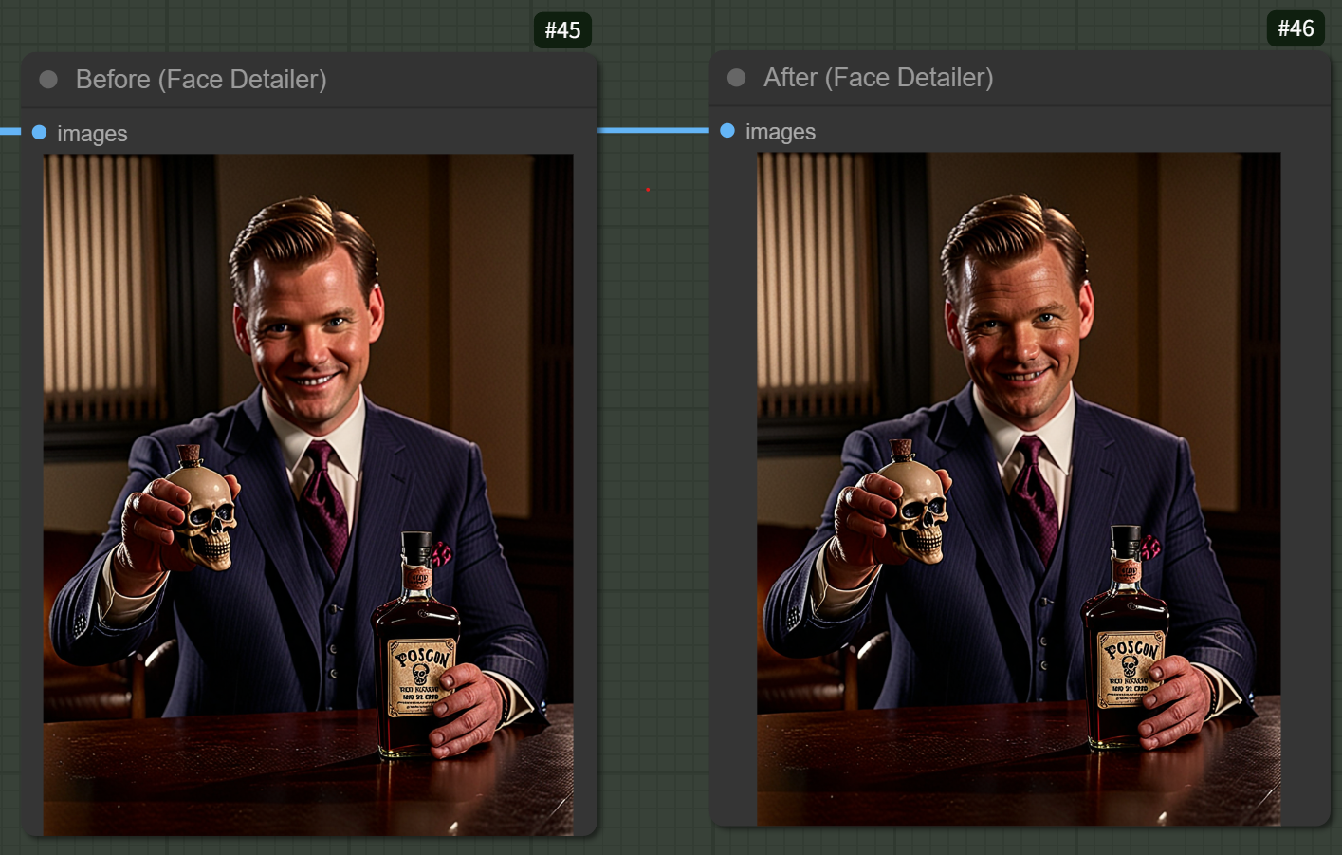Collapse the After (Face Detailer) node
Image resolution: width=1342 pixels, height=855 pixels.
tap(736, 78)
